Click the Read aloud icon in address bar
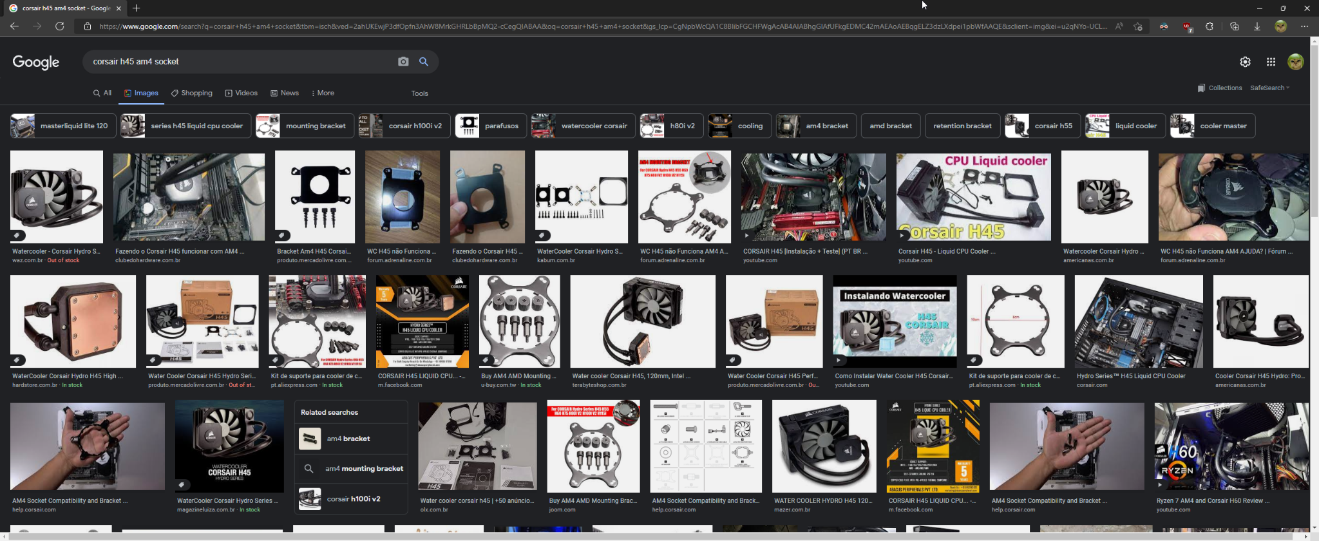The width and height of the screenshot is (1319, 541). point(1119,26)
